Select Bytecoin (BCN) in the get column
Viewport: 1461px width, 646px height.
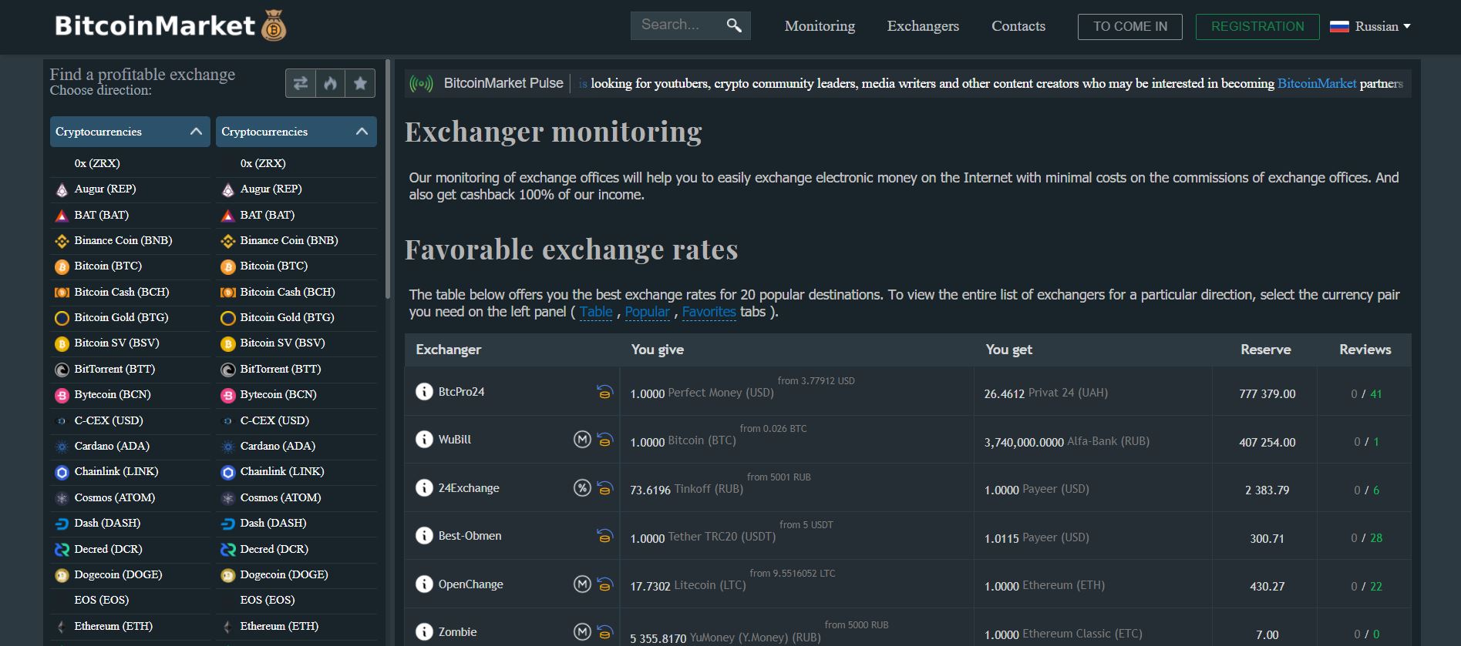[x=296, y=395]
